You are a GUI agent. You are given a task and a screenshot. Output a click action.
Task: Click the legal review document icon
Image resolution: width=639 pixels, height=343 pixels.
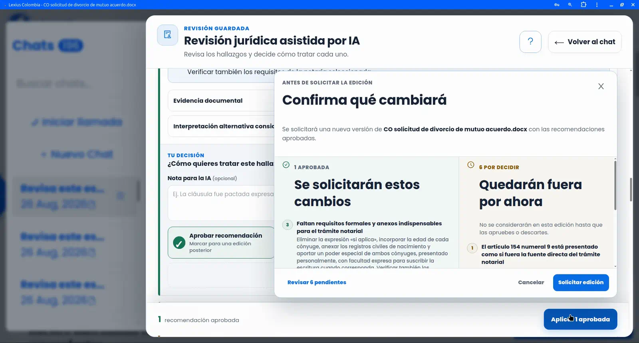(168, 35)
